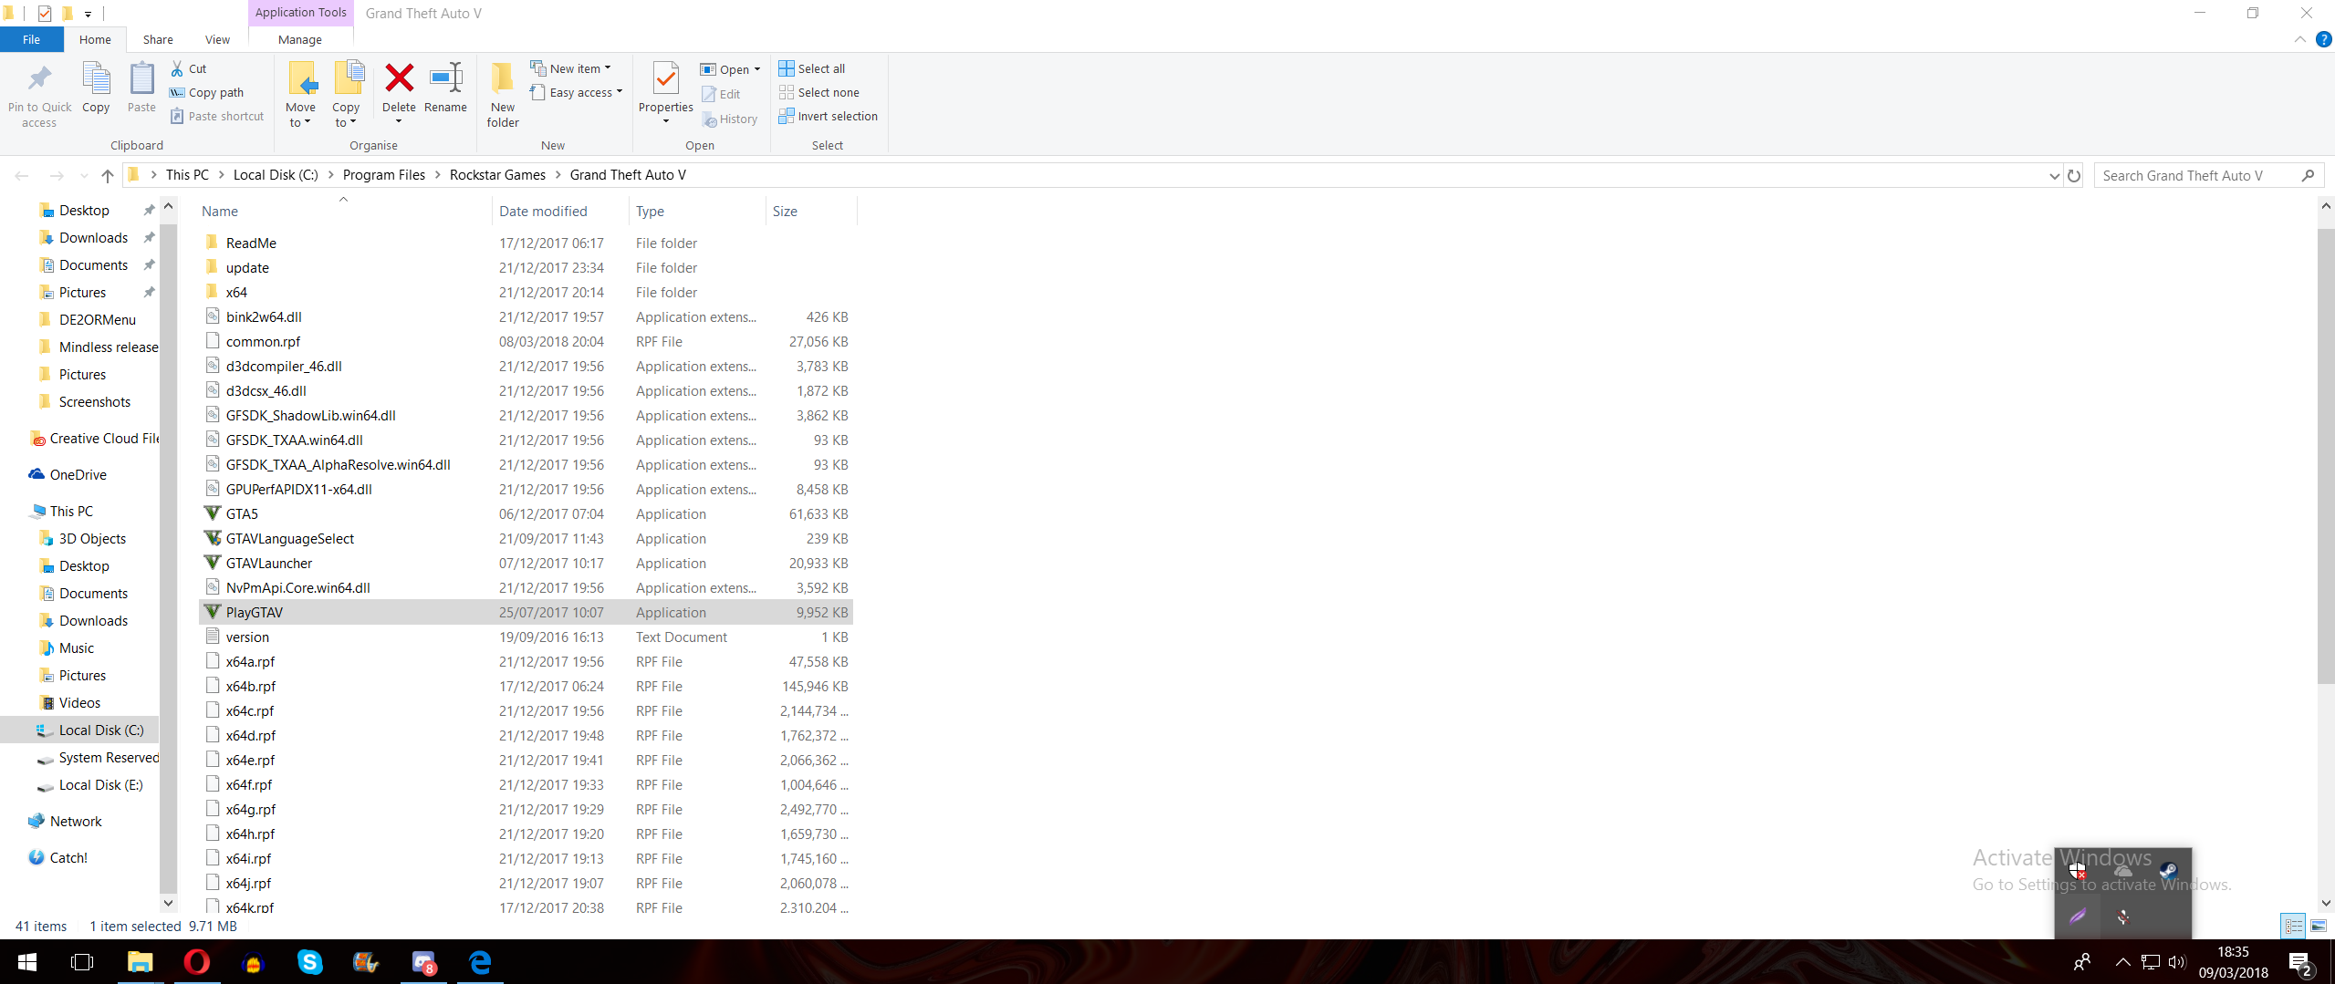
Task: Open Windows Start menu
Action: point(26,961)
